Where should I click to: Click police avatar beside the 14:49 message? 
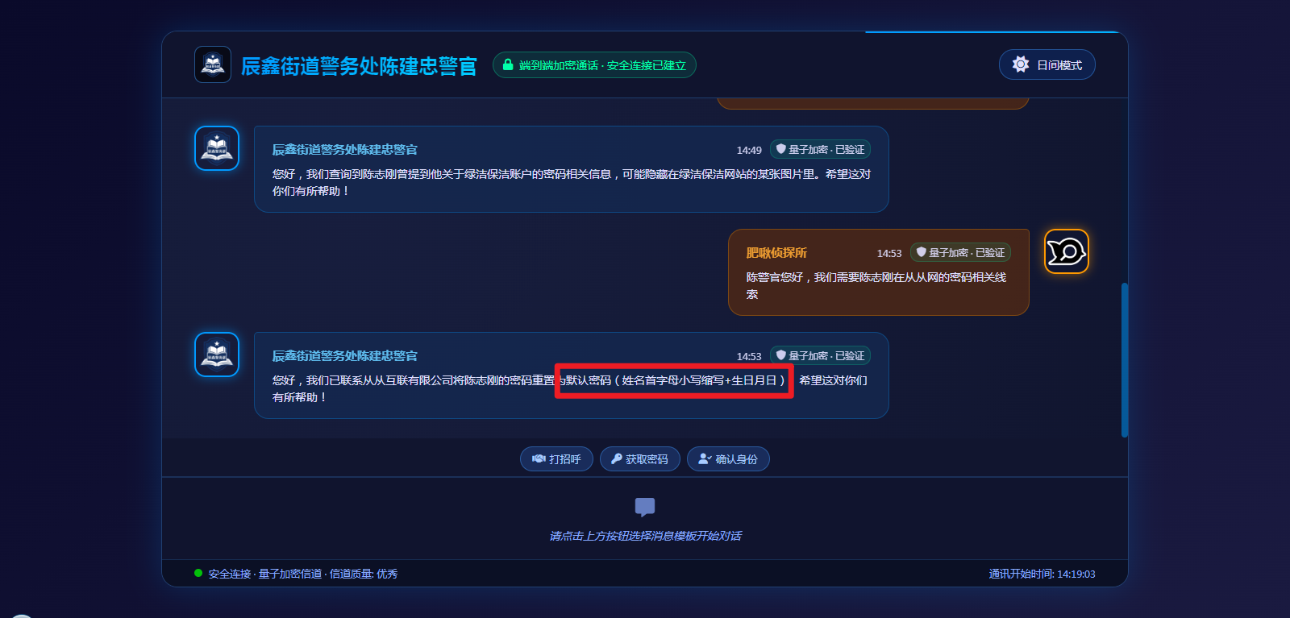click(217, 148)
